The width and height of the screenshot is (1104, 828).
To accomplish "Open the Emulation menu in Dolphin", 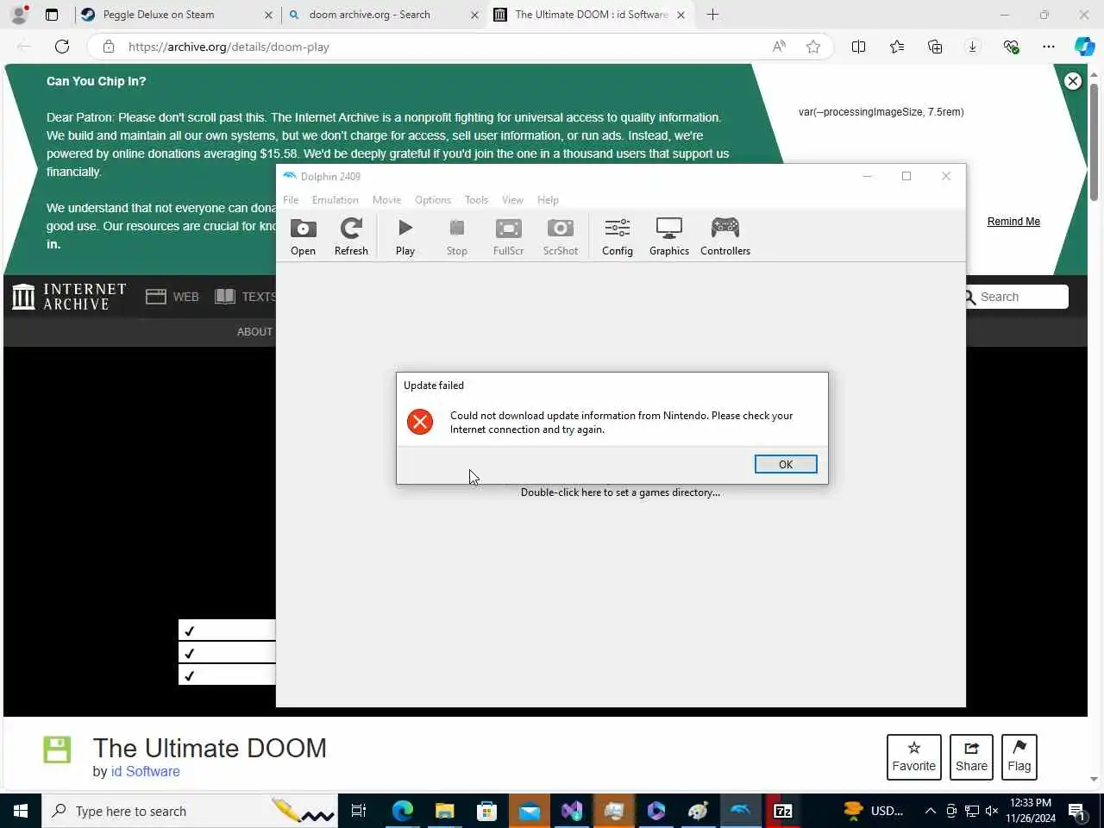I will point(336,199).
